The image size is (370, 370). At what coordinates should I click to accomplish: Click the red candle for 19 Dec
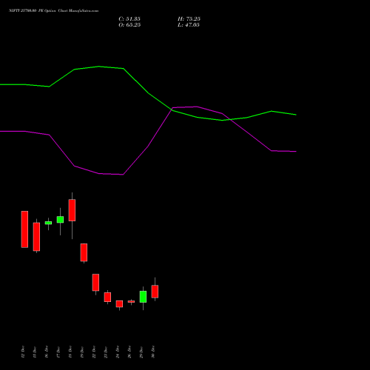coord(84,252)
